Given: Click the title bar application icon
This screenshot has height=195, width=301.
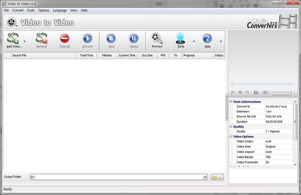Looking at the screenshot, I should click(4, 4).
